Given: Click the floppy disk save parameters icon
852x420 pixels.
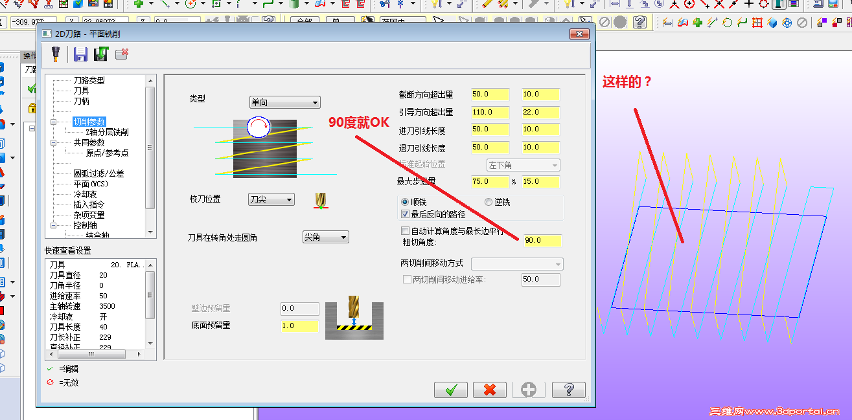Looking at the screenshot, I should [x=80, y=54].
